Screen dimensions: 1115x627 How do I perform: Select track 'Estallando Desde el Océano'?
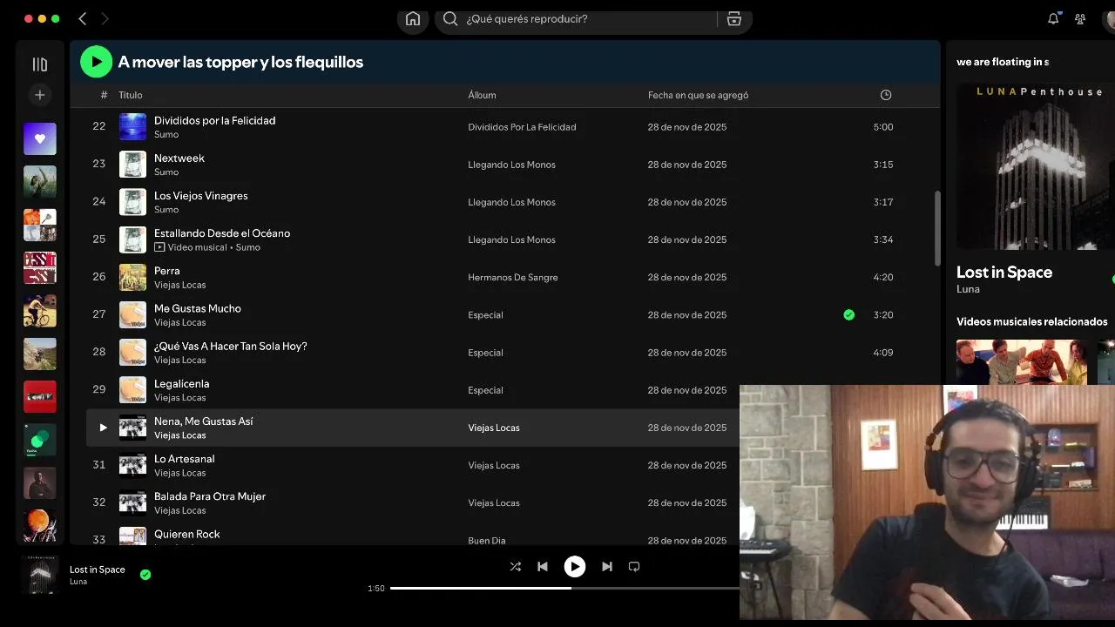pyautogui.click(x=222, y=233)
